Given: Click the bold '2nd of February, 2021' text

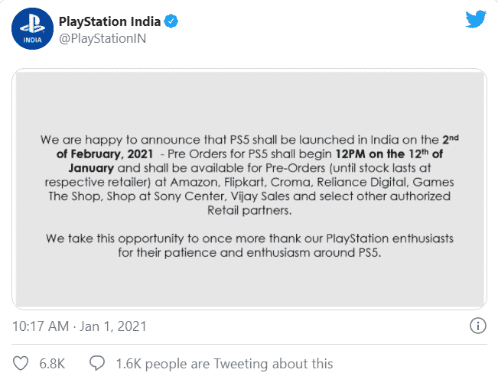Looking at the screenshot, I should 257,147.
